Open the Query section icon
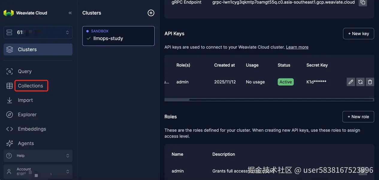 (10, 71)
